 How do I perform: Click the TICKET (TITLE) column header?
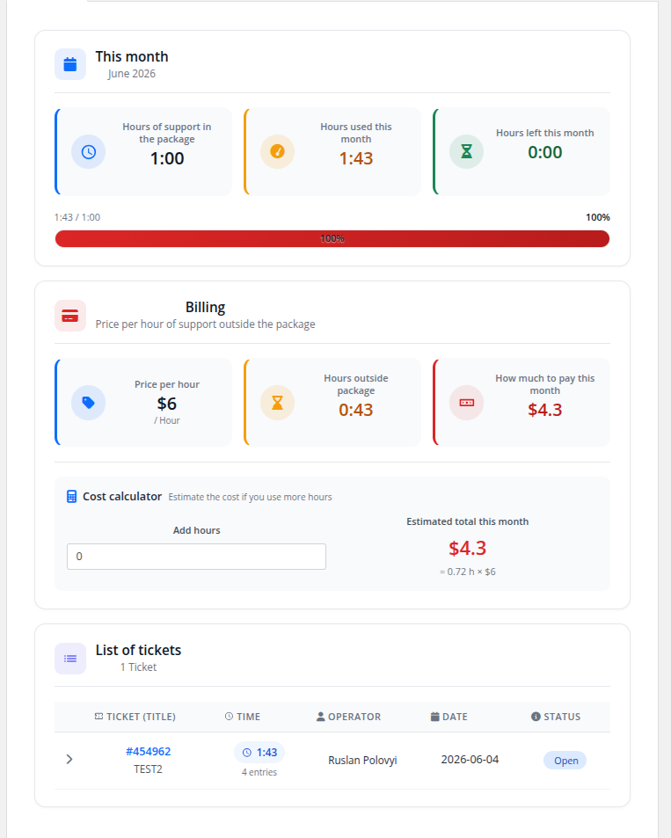(135, 717)
